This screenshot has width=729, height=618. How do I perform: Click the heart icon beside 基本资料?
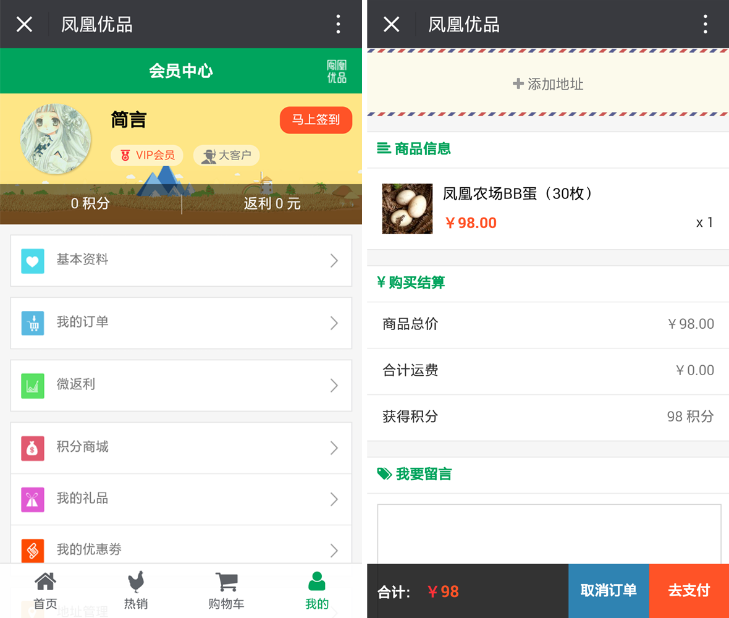(33, 261)
